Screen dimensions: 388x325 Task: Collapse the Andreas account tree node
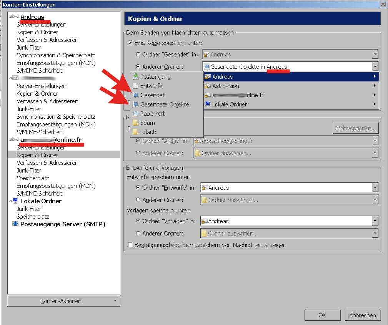(x=10, y=17)
